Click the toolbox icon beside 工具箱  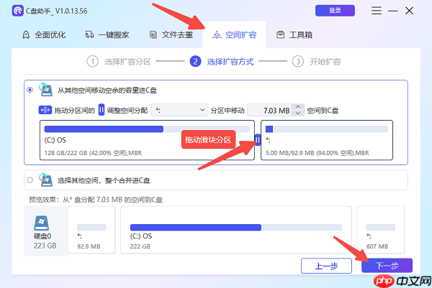pos(281,35)
